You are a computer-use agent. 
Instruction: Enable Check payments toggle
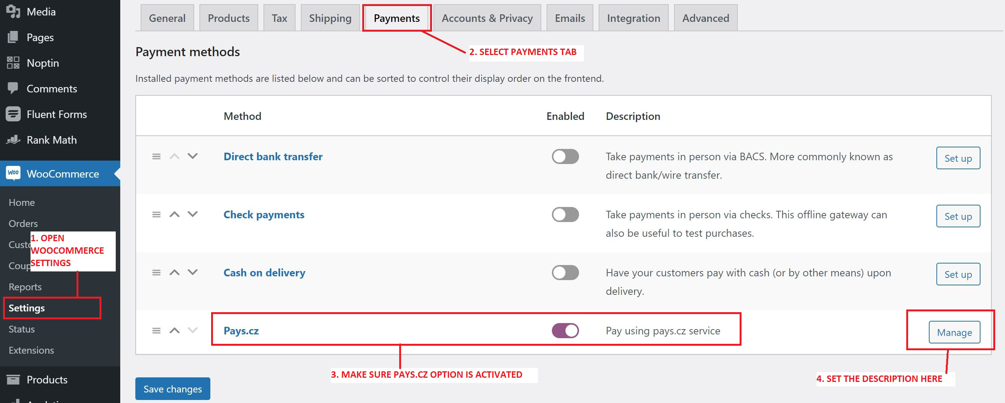click(x=565, y=215)
